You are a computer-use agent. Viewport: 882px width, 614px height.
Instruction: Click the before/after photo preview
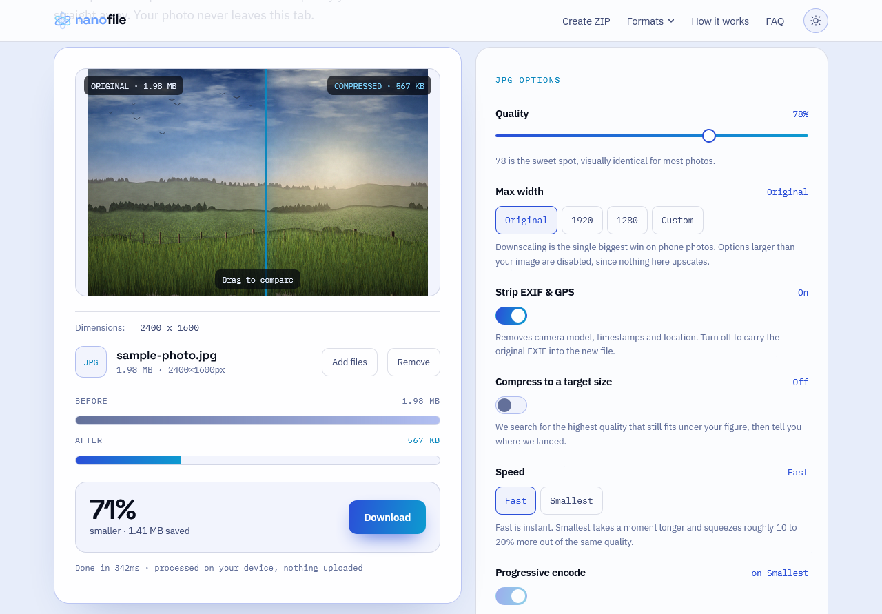point(258,183)
